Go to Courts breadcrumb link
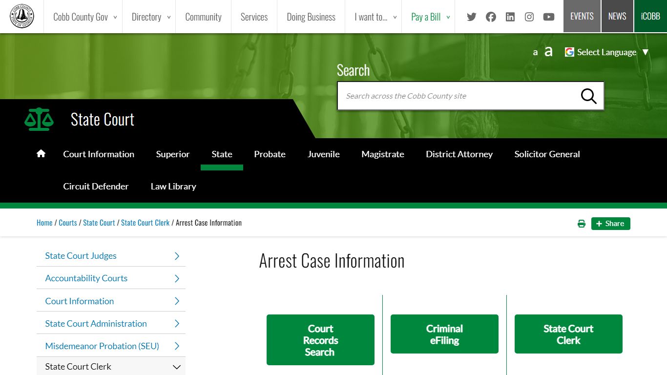 pyautogui.click(x=68, y=223)
